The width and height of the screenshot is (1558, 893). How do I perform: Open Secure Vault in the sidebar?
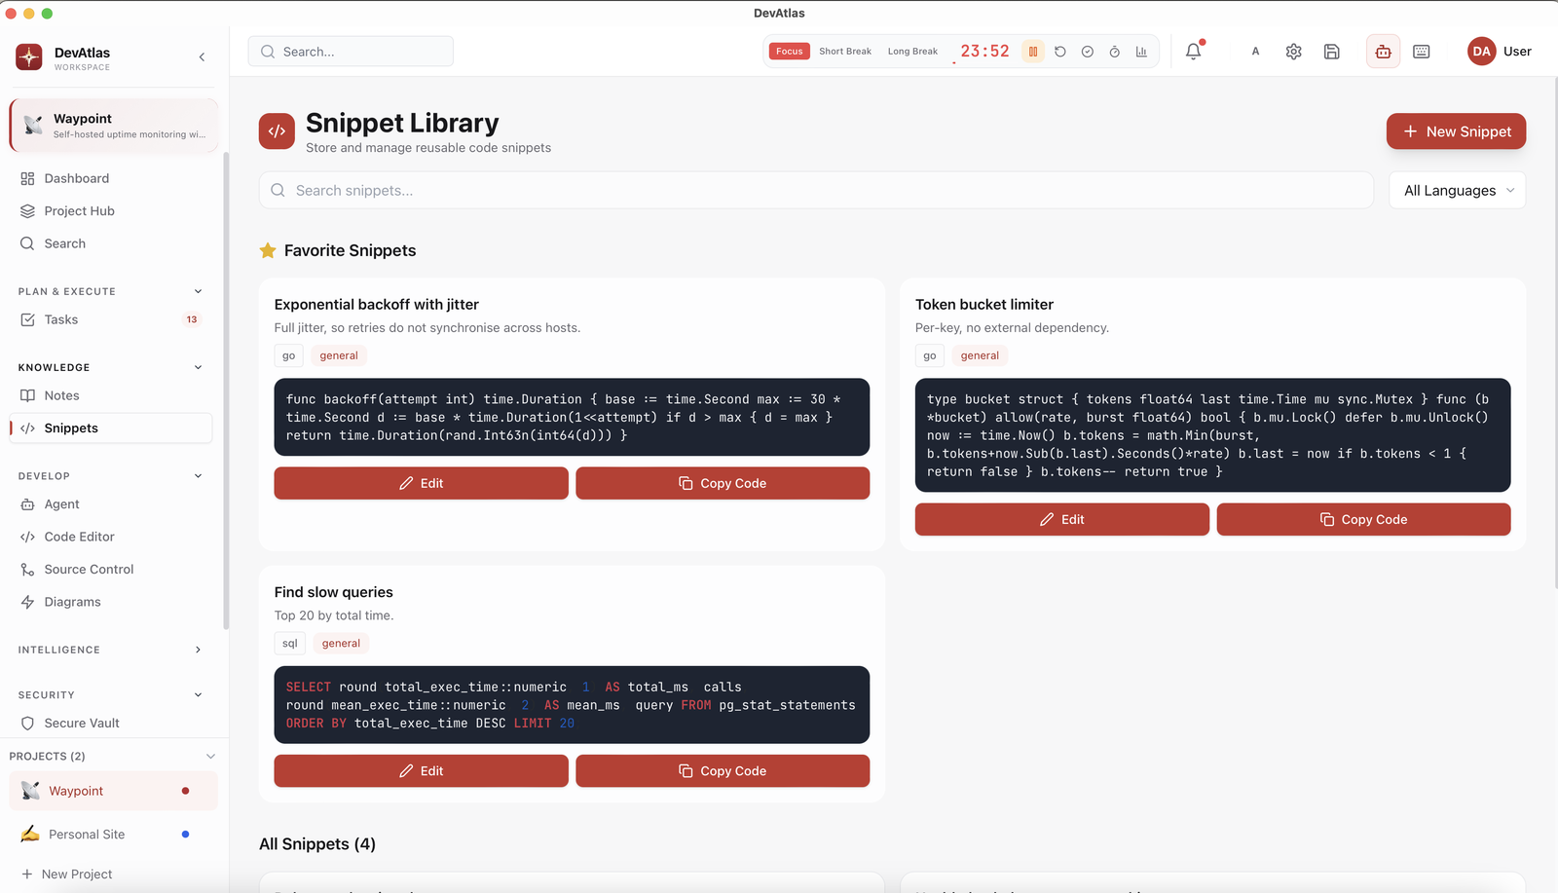click(x=111, y=724)
